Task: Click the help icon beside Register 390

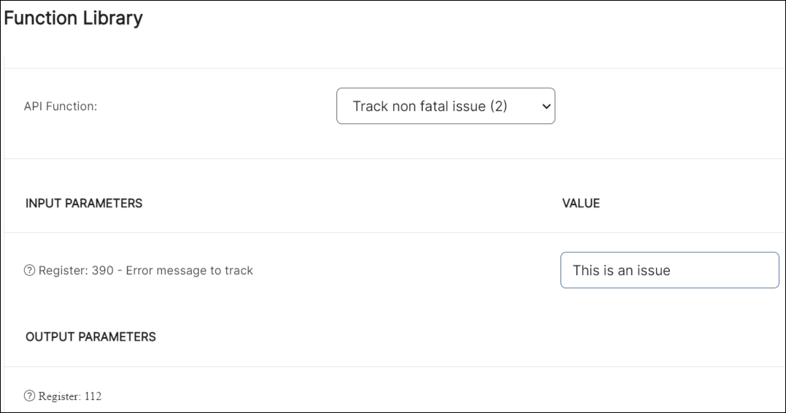Action: click(x=30, y=271)
